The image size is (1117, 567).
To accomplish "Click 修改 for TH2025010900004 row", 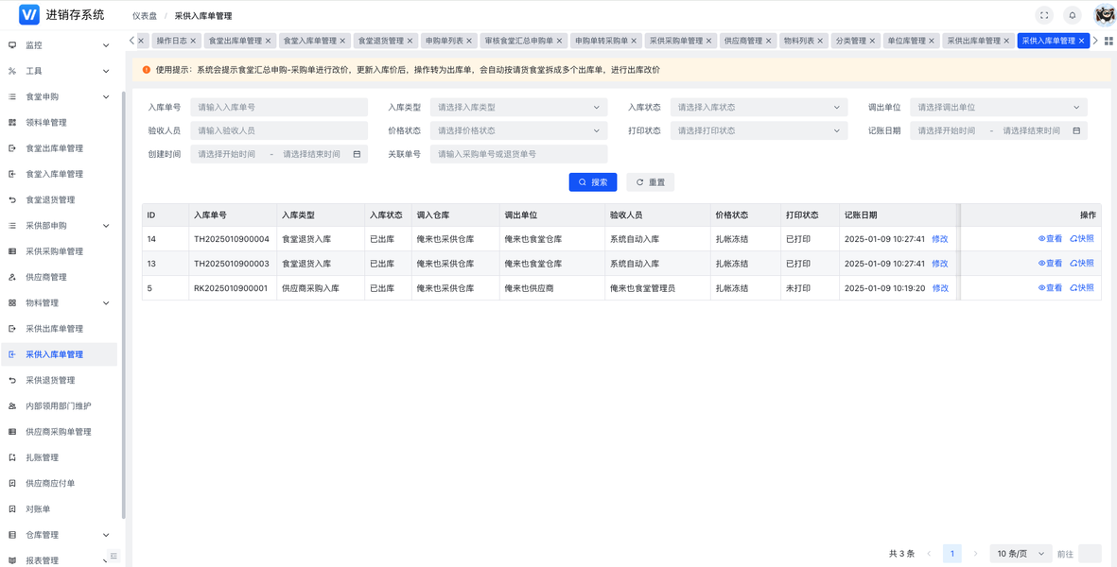I will coord(940,239).
